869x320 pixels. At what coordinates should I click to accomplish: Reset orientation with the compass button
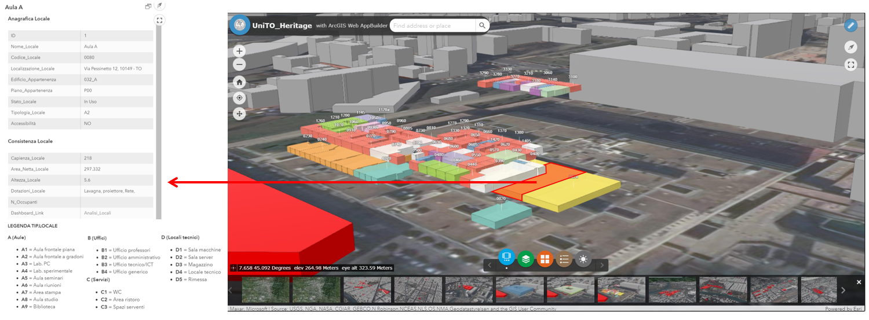click(850, 47)
